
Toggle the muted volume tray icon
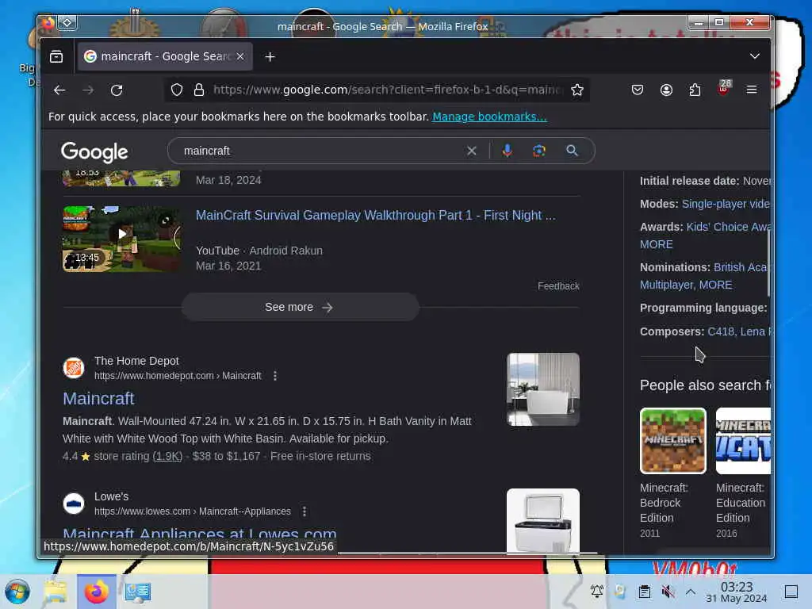coord(668,592)
